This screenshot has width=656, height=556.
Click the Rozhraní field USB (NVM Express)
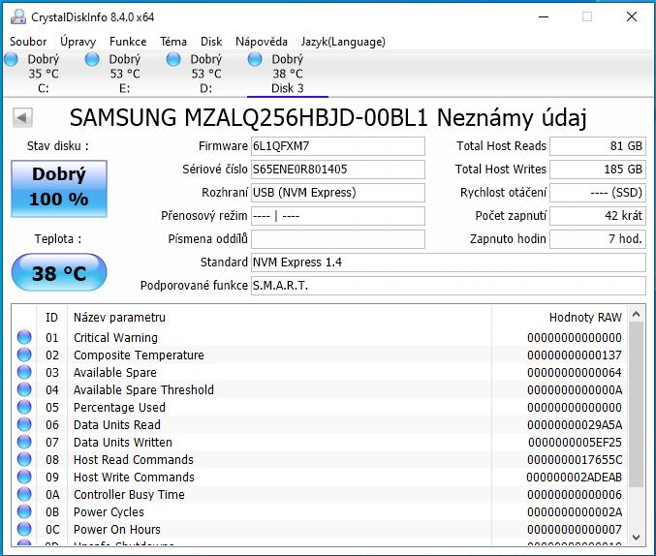[337, 193]
